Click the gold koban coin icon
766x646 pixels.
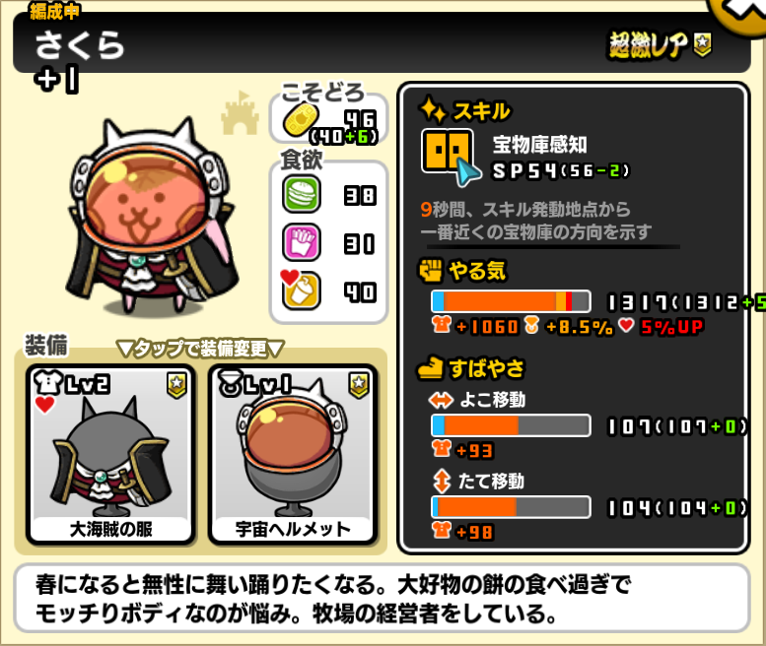(x=301, y=119)
